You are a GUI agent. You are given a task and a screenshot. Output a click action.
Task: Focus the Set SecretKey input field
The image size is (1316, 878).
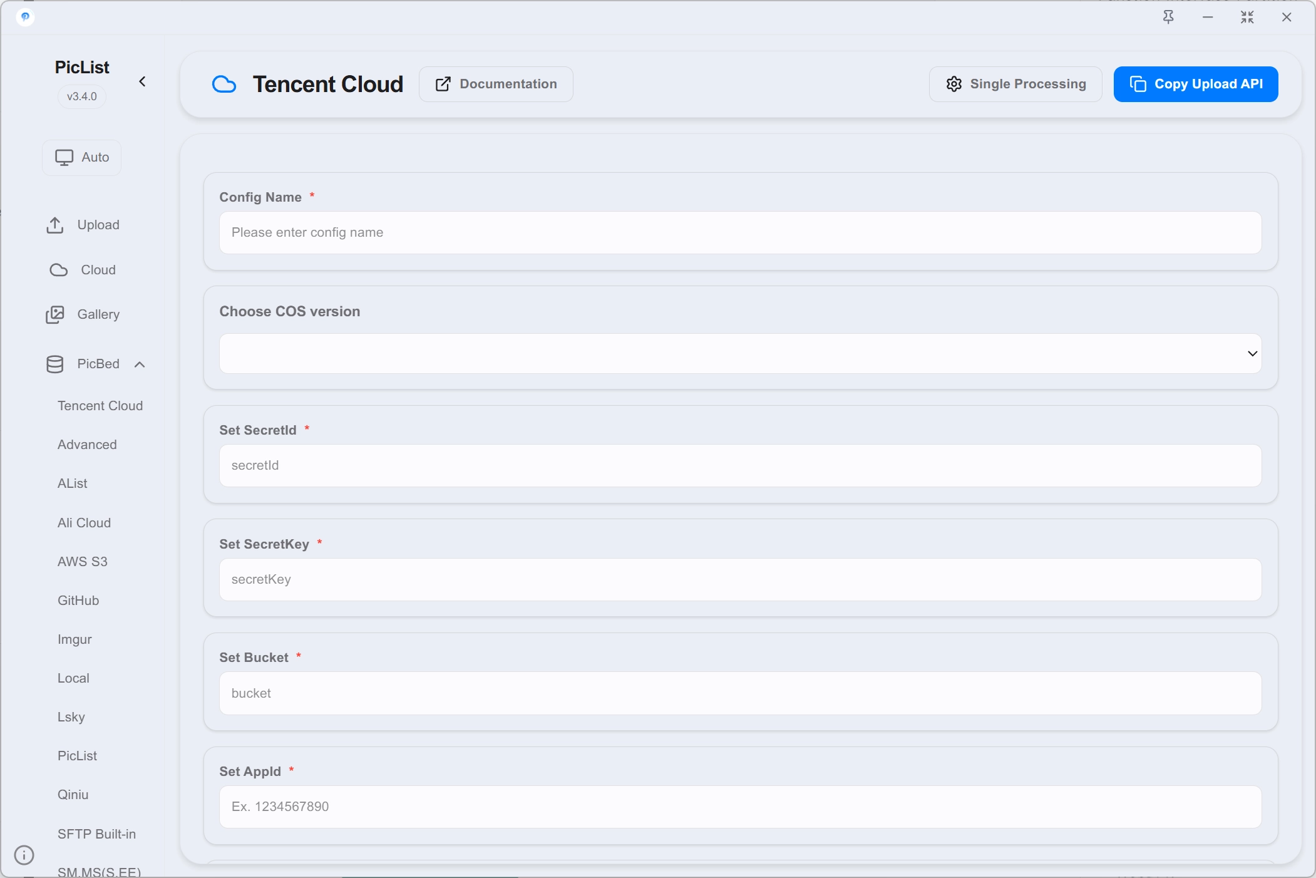tap(740, 579)
